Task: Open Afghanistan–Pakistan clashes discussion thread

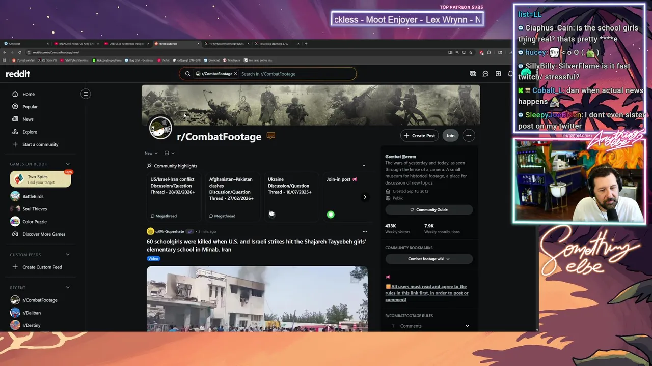Action: pos(232,197)
